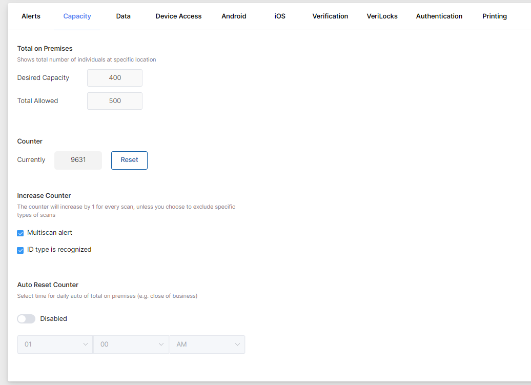
Task: Select the counter field showing 9631
Action: point(78,160)
